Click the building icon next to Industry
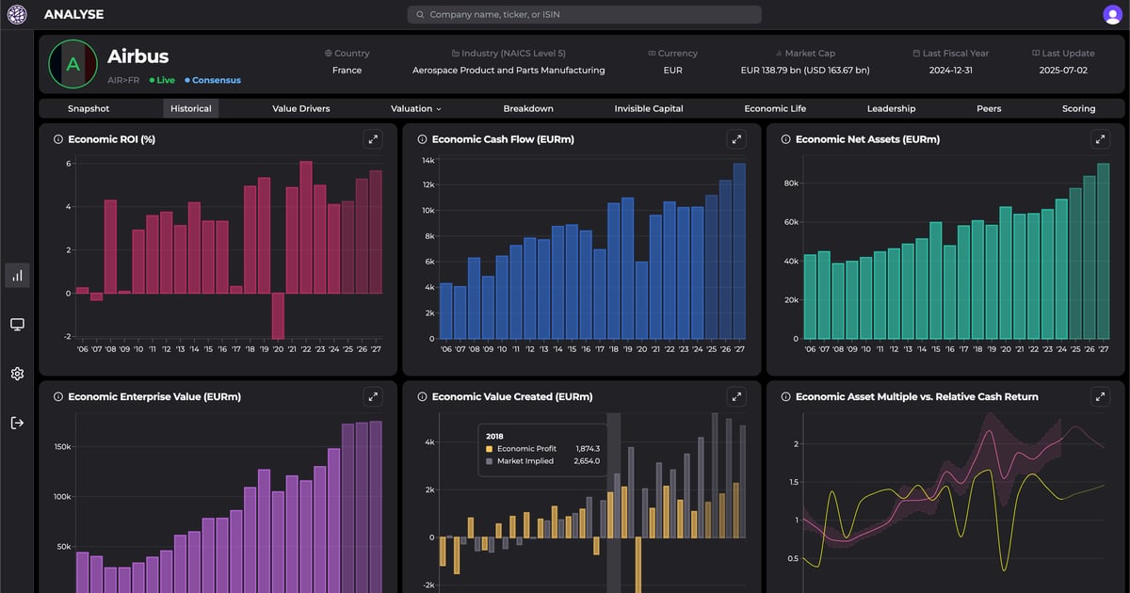Screen dimensions: 1130x593 [x=456, y=54]
